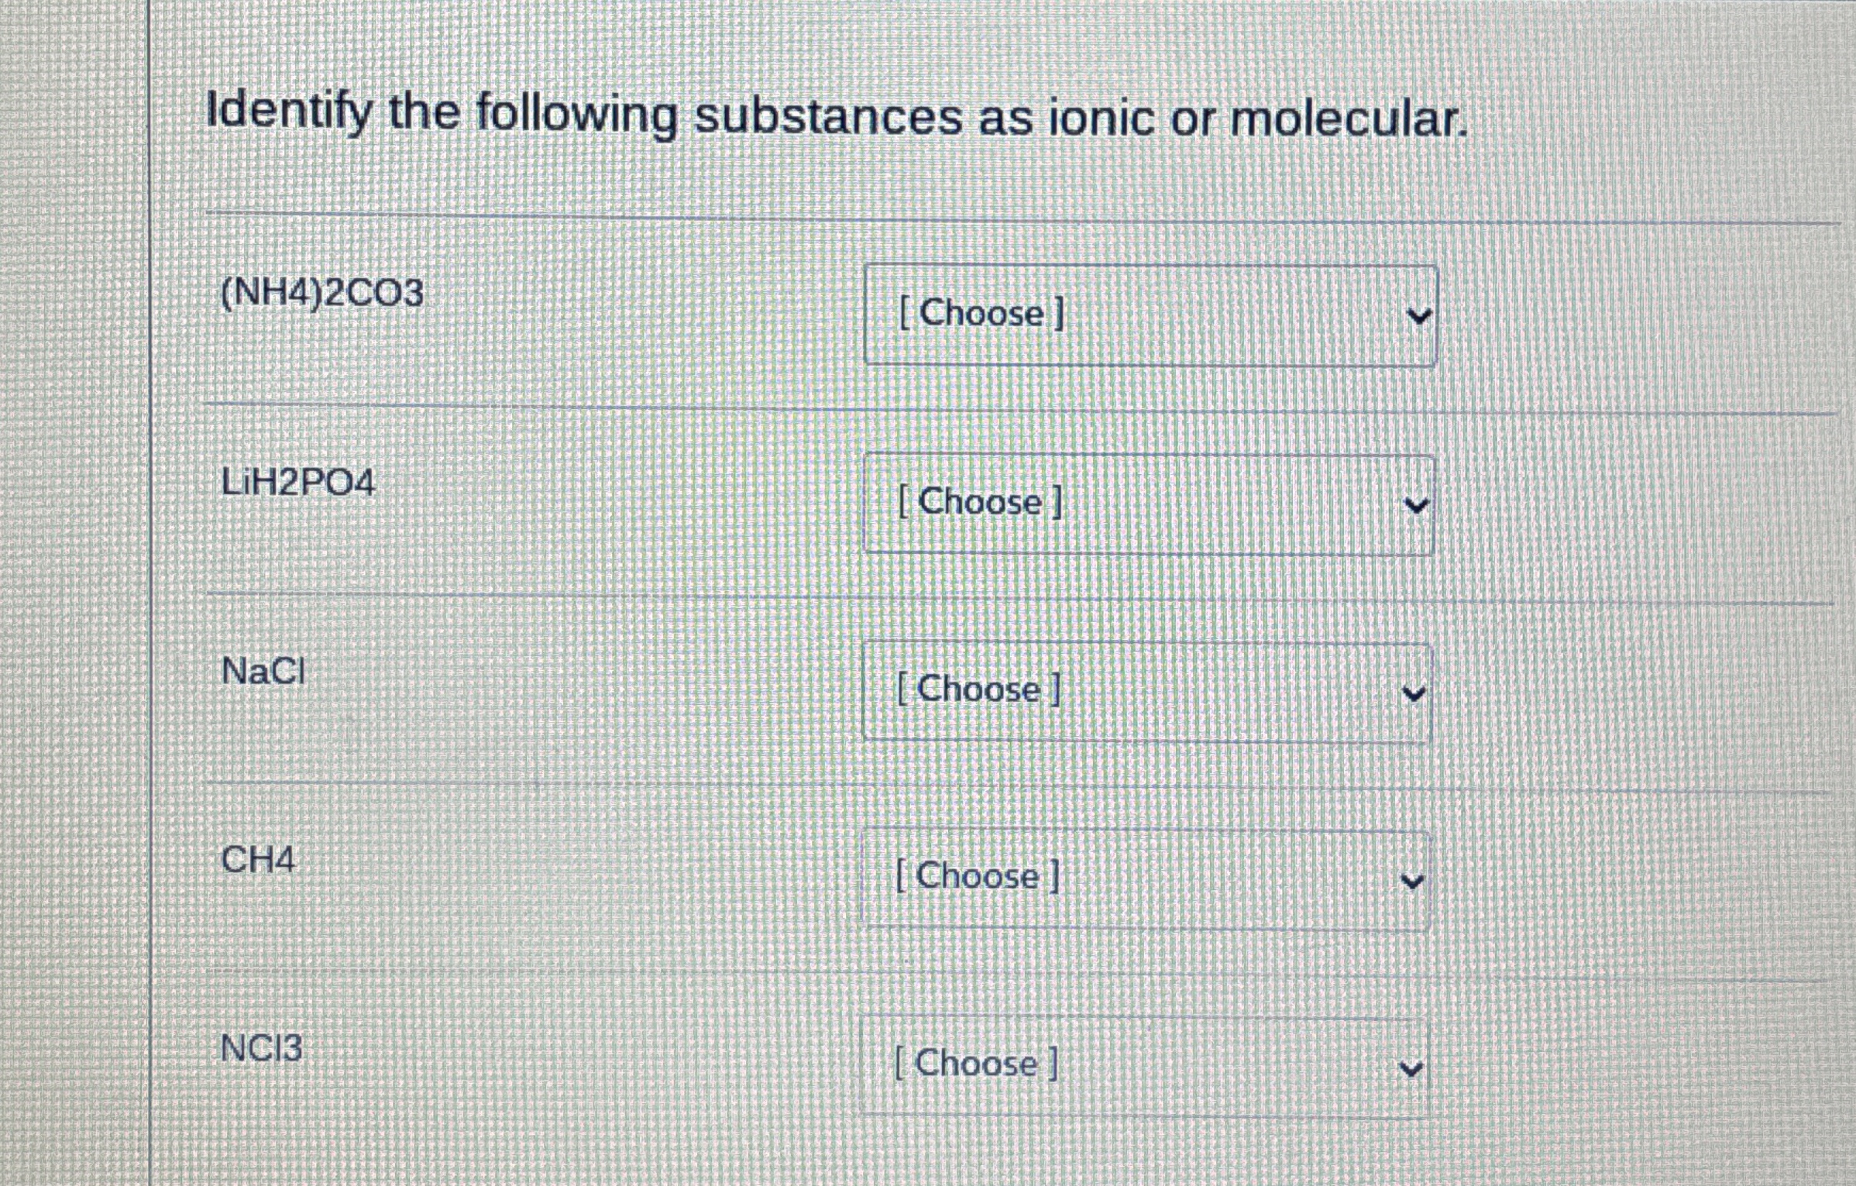
Task: Click the (NH4)2CO3 substance label
Action: click(320, 294)
